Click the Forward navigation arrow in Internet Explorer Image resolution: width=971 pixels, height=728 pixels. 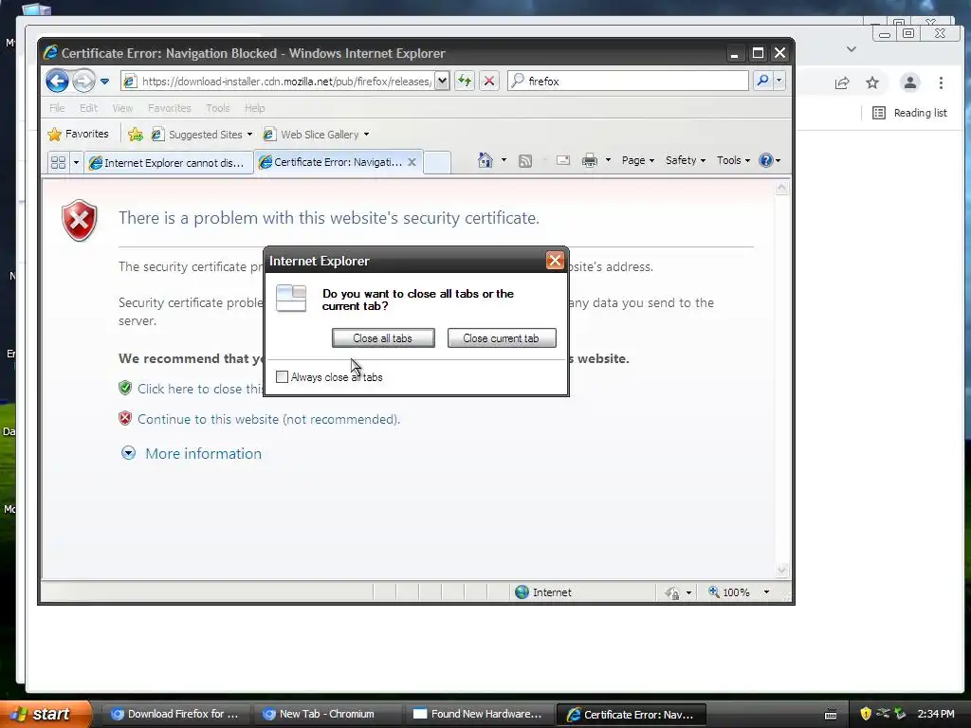pyautogui.click(x=83, y=81)
